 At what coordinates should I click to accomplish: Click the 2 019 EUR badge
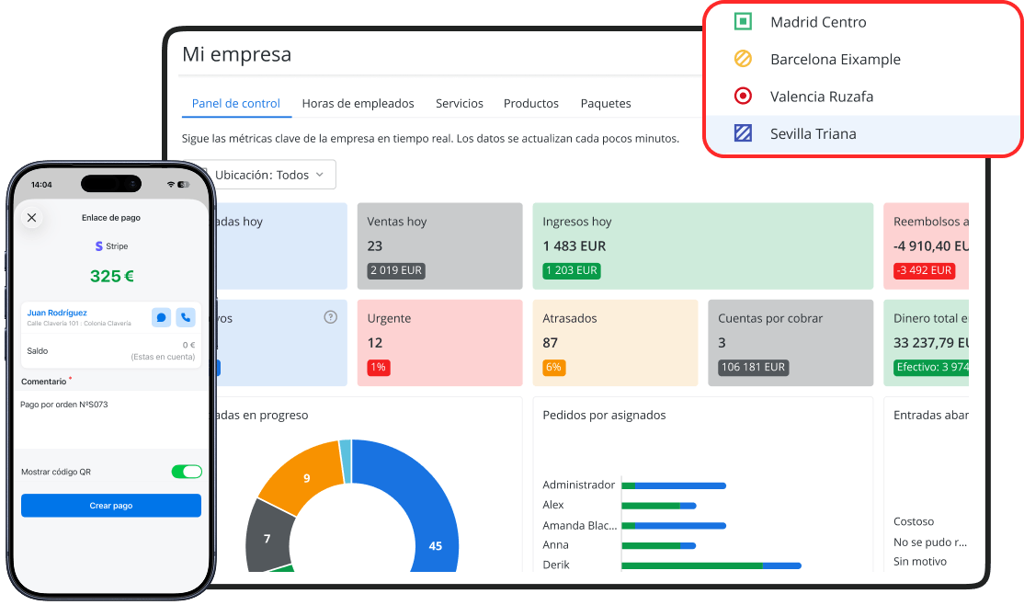396,270
